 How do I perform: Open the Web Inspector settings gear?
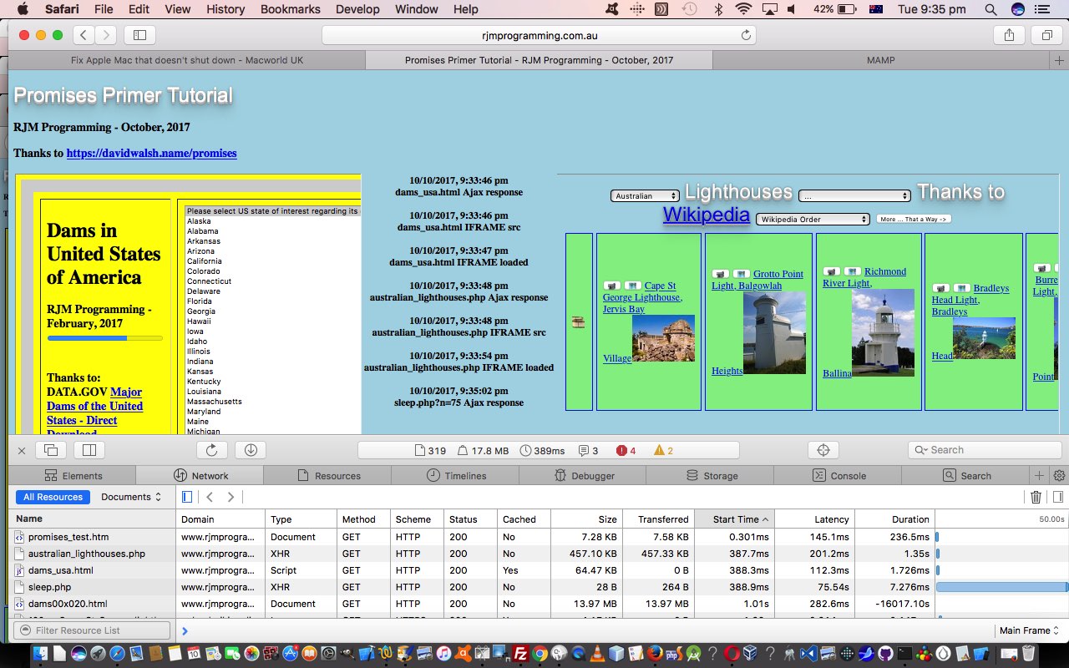click(1059, 475)
